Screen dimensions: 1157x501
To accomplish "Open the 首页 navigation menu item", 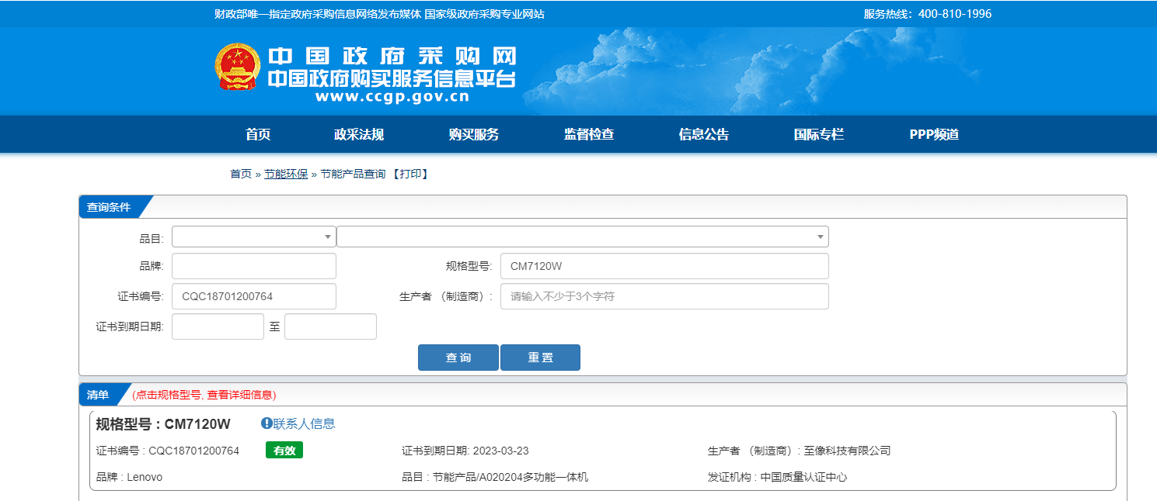I will pyautogui.click(x=258, y=134).
